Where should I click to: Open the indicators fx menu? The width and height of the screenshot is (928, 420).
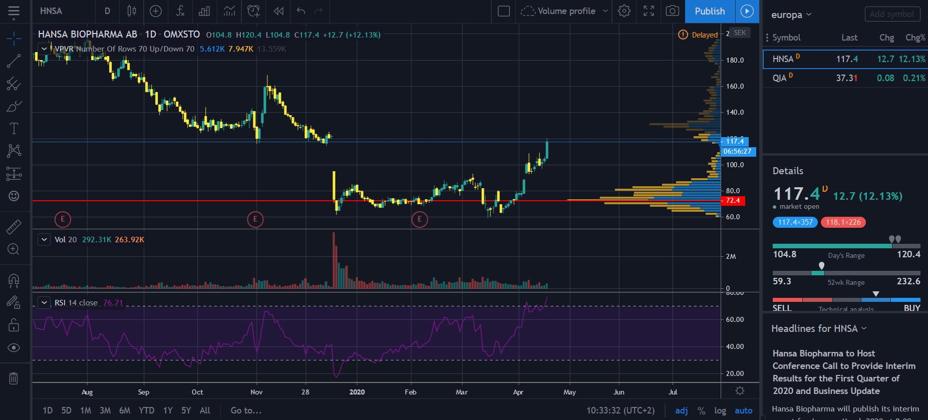(x=180, y=11)
